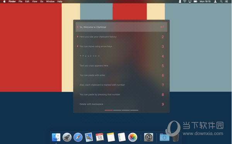Go to third page via page indicator

(x=126, y=110)
